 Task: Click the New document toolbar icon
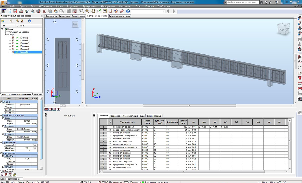[10, 11]
